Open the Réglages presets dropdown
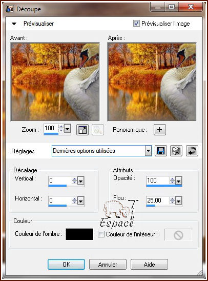Viewport: 208px width, 281px height. 148,151
